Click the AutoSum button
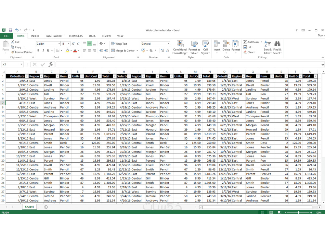The image size is (325, 243). pyautogui.click(x=251, y=42)
